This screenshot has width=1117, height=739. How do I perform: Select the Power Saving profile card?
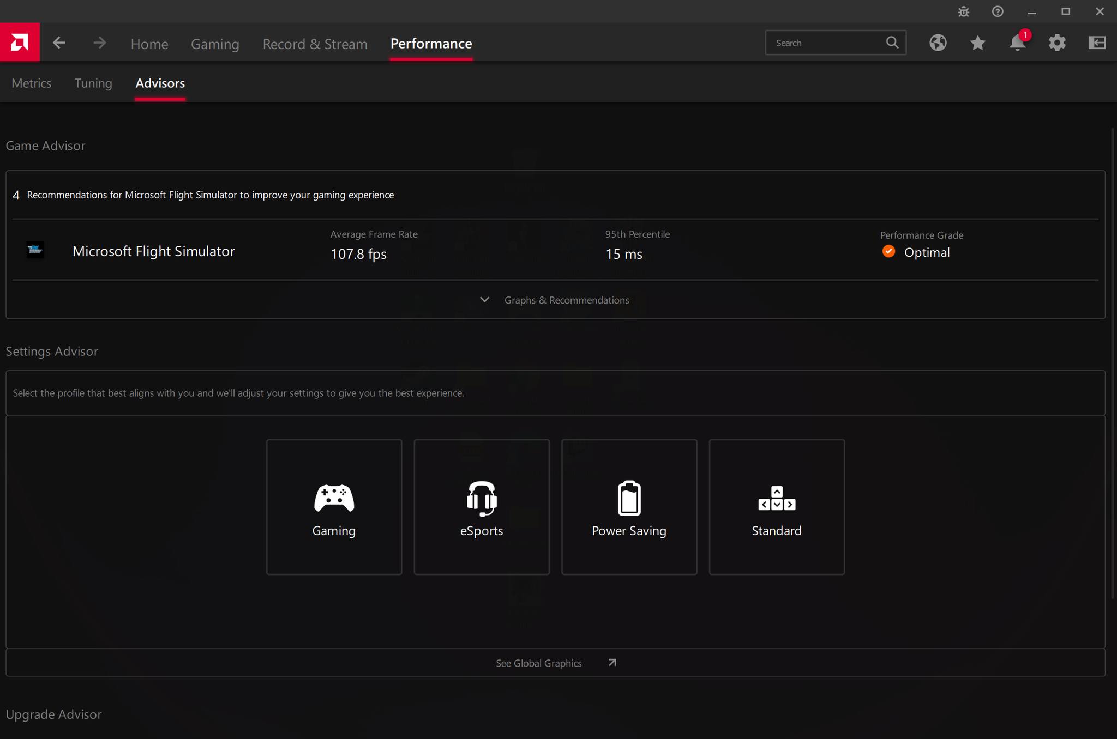pyautogui.click(x=629, y=507)
